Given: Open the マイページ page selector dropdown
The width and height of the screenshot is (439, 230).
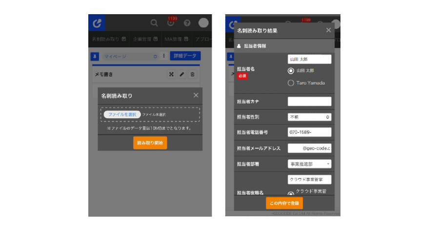Looking at the screenshot, I should point(130,56).
